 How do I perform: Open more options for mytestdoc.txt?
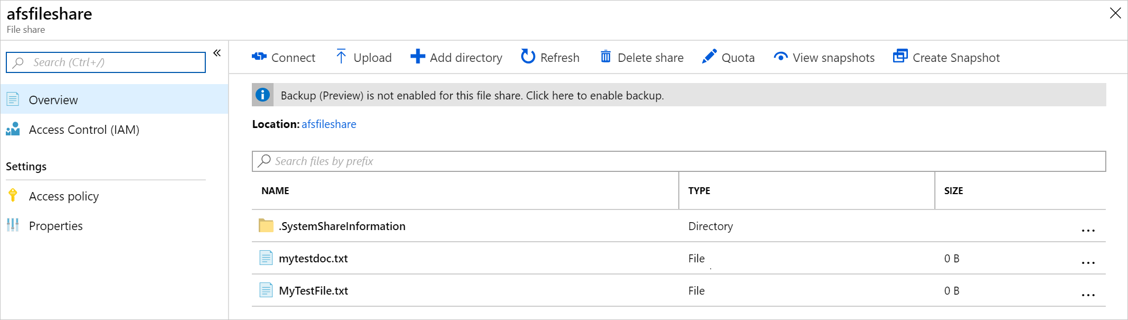coord(1088,263)
